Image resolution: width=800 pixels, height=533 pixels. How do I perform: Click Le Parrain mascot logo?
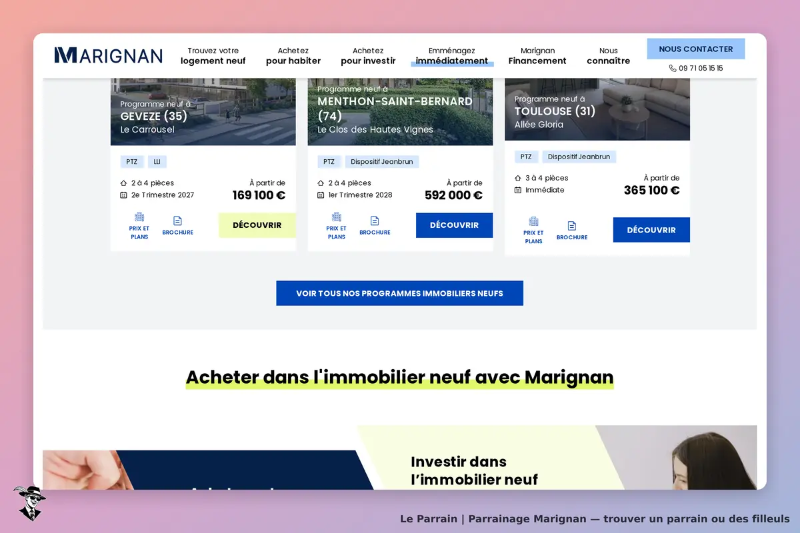click(29, 503)
